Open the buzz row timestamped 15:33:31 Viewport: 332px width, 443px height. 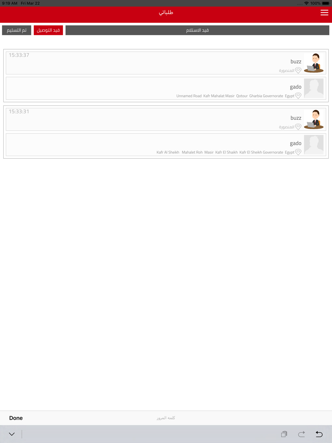(x=166, y=119)
